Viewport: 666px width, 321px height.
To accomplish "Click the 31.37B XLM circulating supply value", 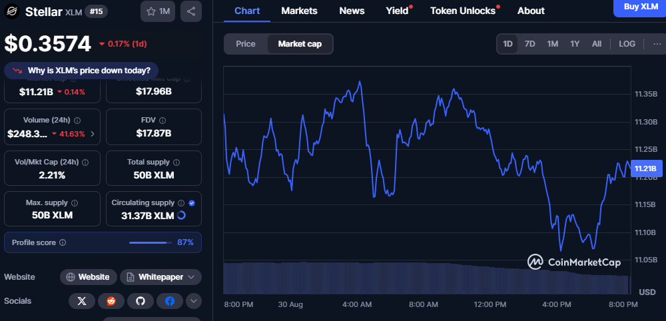I will [148, 215].
